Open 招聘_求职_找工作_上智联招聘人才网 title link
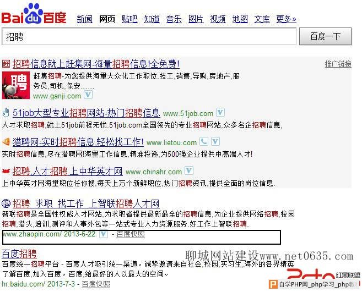362x292 pixels. pyautogui.click(x=86, y=203)
